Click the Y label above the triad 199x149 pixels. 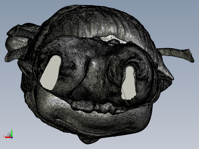[11, 128]
